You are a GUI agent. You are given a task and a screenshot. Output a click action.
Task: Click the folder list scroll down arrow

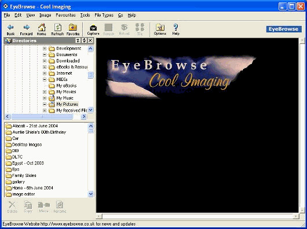[x=90, y=194]
